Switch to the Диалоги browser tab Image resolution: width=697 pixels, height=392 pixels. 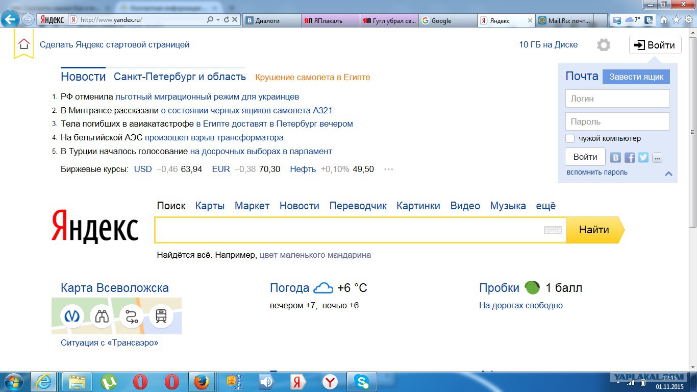tap(271, 20)
